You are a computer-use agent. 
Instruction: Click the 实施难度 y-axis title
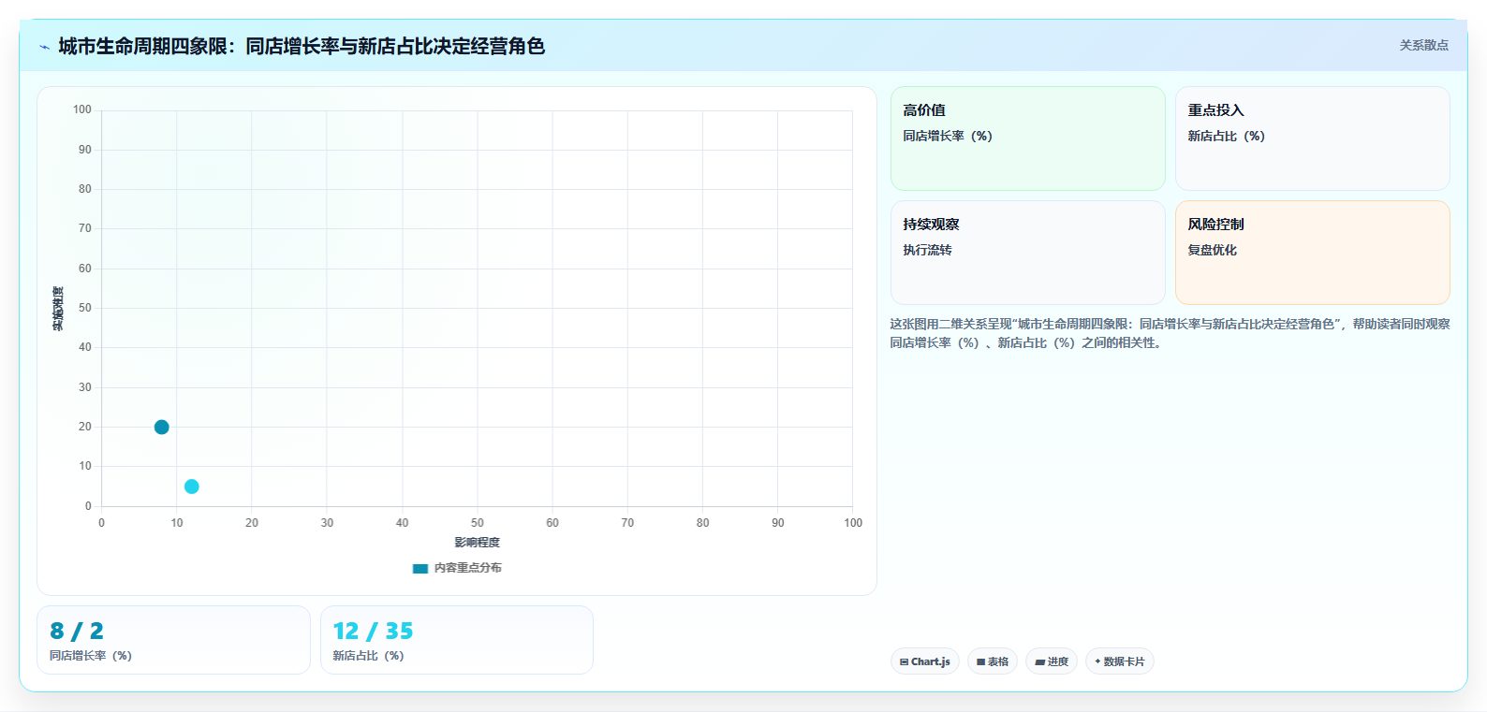58,309
